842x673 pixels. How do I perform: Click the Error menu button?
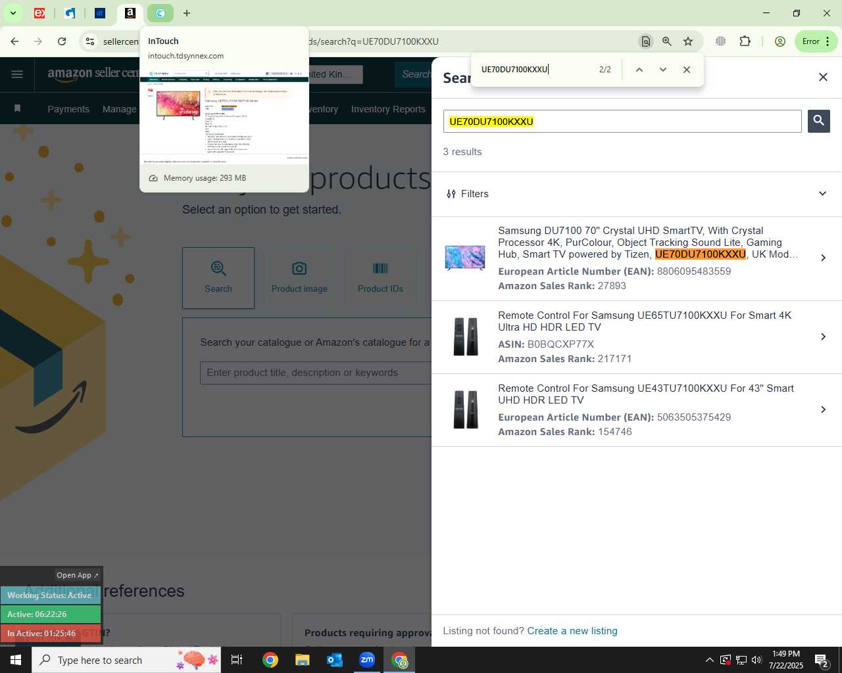[816, 41]
